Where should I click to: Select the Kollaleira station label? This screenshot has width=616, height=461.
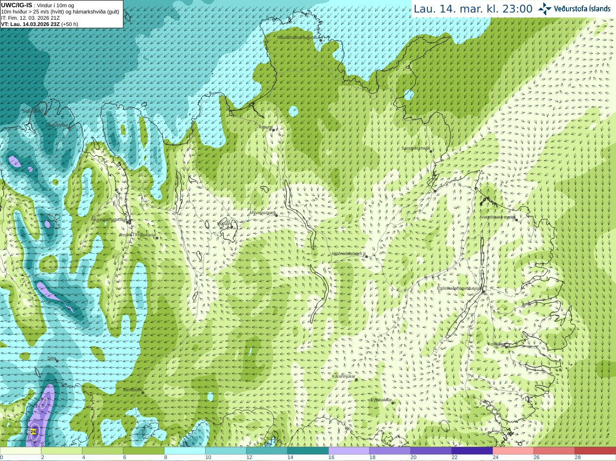point(496,344)
